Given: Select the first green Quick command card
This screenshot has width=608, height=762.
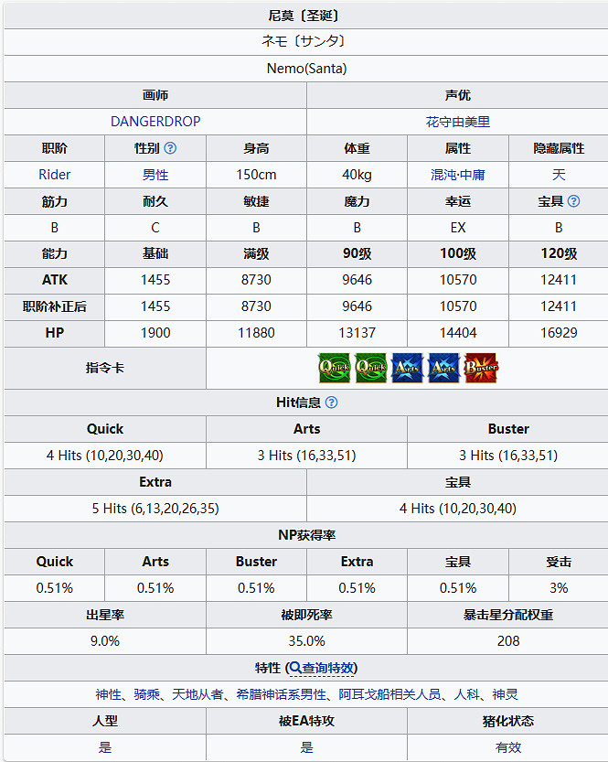Looking at the screenshot, I should pyautogui.click(x=333, y=368).
